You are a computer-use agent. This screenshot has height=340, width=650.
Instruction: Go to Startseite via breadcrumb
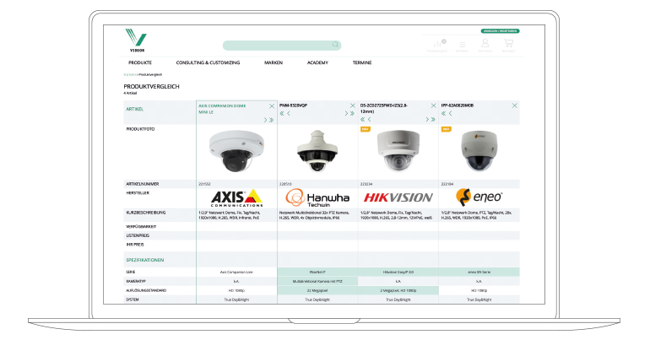click(129, 74)
